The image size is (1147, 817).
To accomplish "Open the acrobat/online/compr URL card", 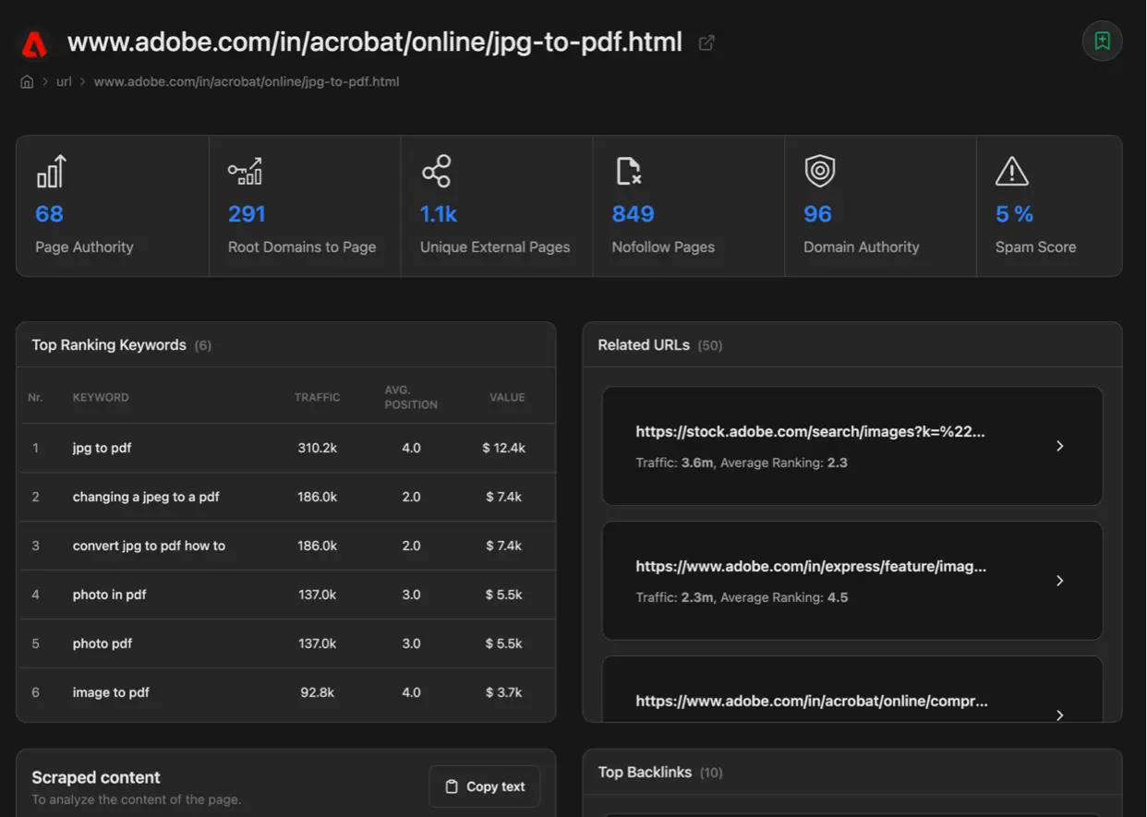I will [x=852, y=690].
